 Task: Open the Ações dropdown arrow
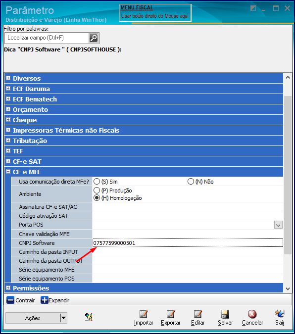[63, 318]
